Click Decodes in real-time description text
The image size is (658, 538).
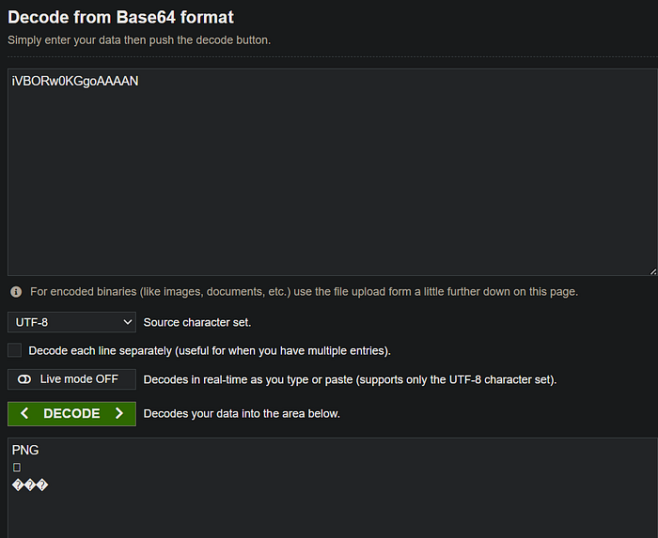click(x=350, y=379)
